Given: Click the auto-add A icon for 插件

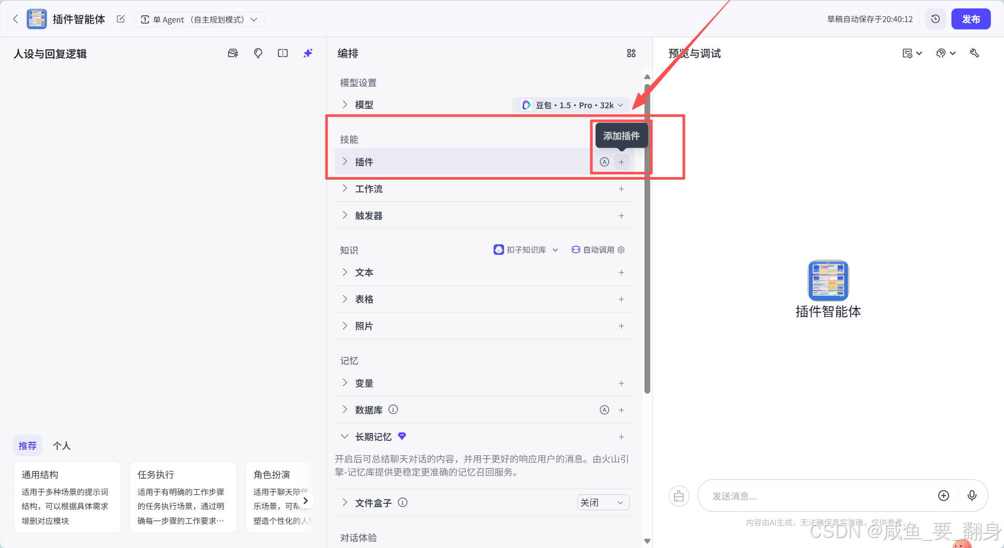Looking at the screenshot, I should 605,162.
